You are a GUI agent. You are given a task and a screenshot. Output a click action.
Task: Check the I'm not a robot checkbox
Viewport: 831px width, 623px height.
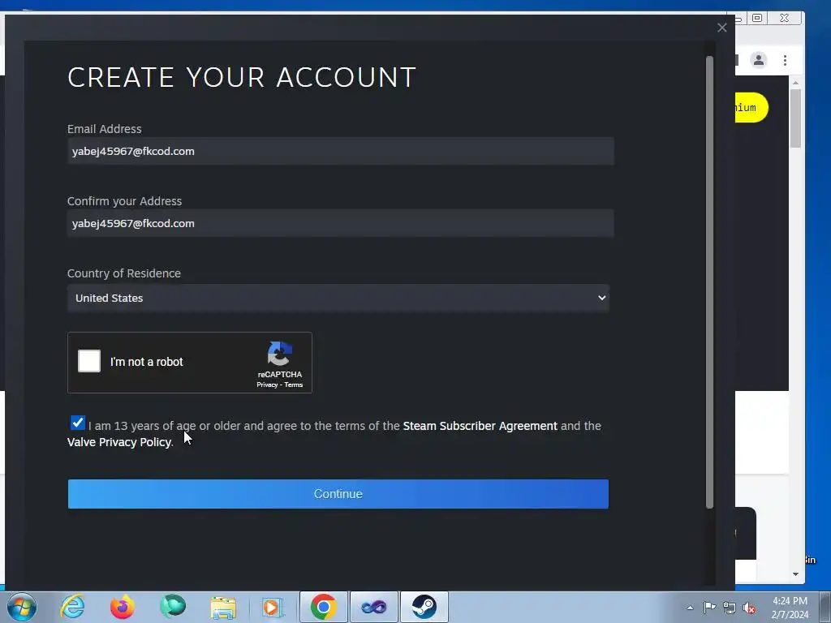(89, 361)
